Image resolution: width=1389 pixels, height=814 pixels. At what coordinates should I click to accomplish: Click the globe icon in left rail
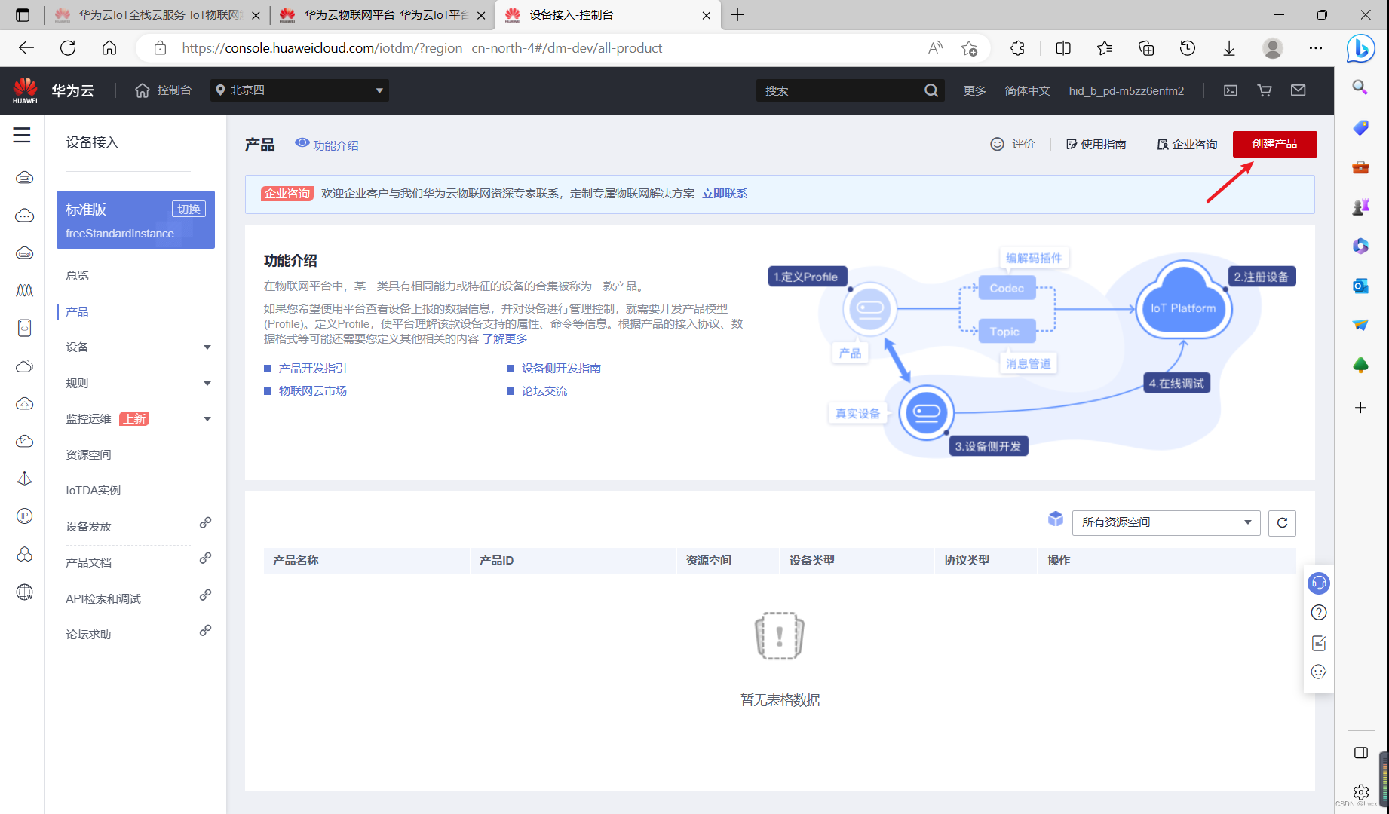25,592
